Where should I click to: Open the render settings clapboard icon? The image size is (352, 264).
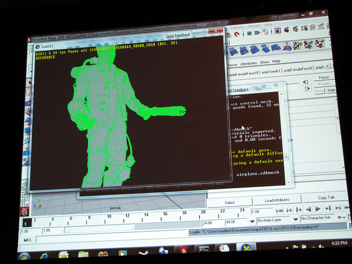304,28
